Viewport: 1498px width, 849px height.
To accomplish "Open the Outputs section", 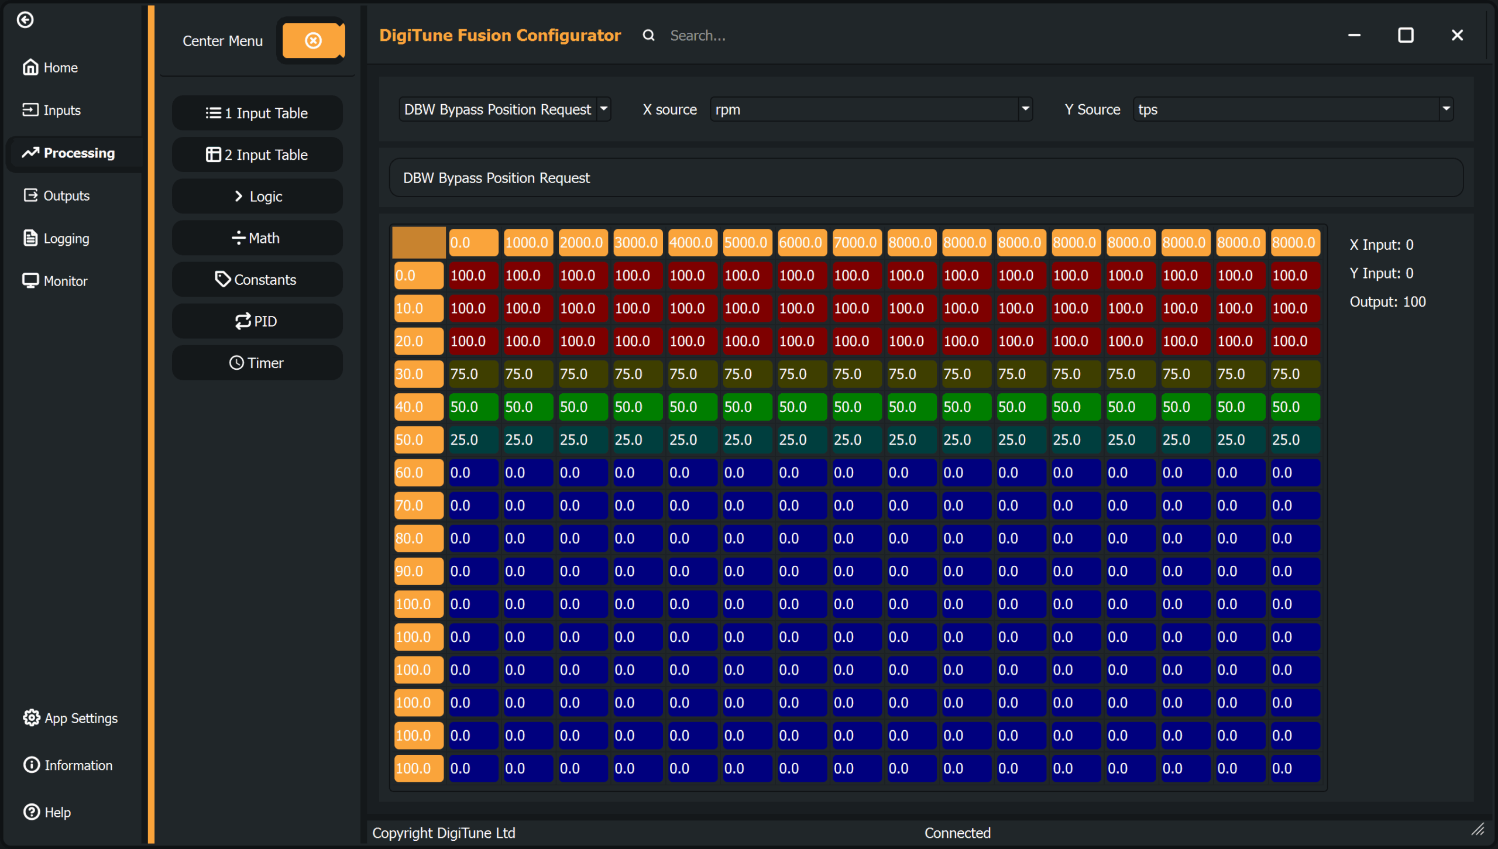I will click(x=57, y=195).
